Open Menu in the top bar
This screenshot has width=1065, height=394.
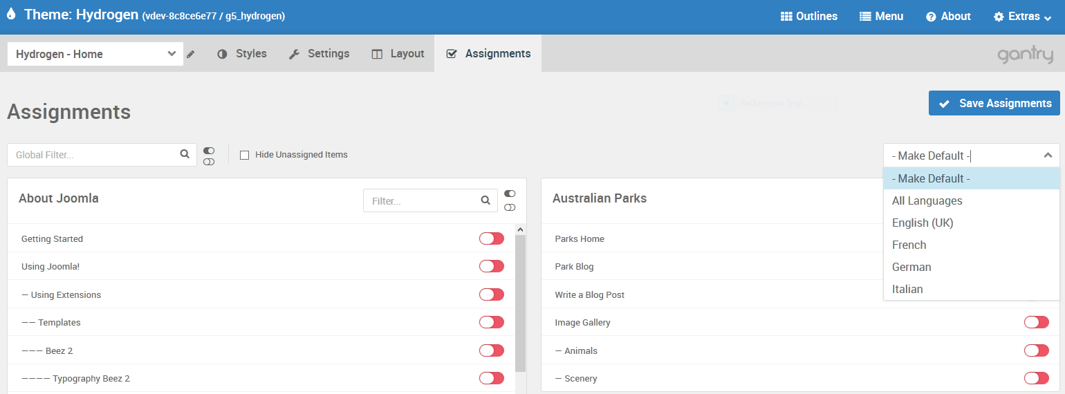click(881, 17)
